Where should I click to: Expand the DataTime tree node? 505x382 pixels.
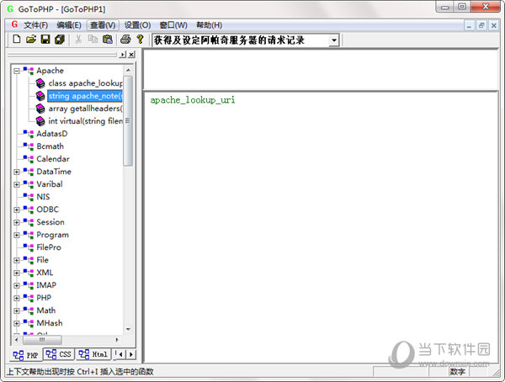(17, 172)
